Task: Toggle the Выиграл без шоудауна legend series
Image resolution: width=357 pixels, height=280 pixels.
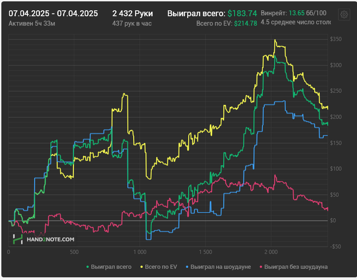Action: click(x=294, y=267)
